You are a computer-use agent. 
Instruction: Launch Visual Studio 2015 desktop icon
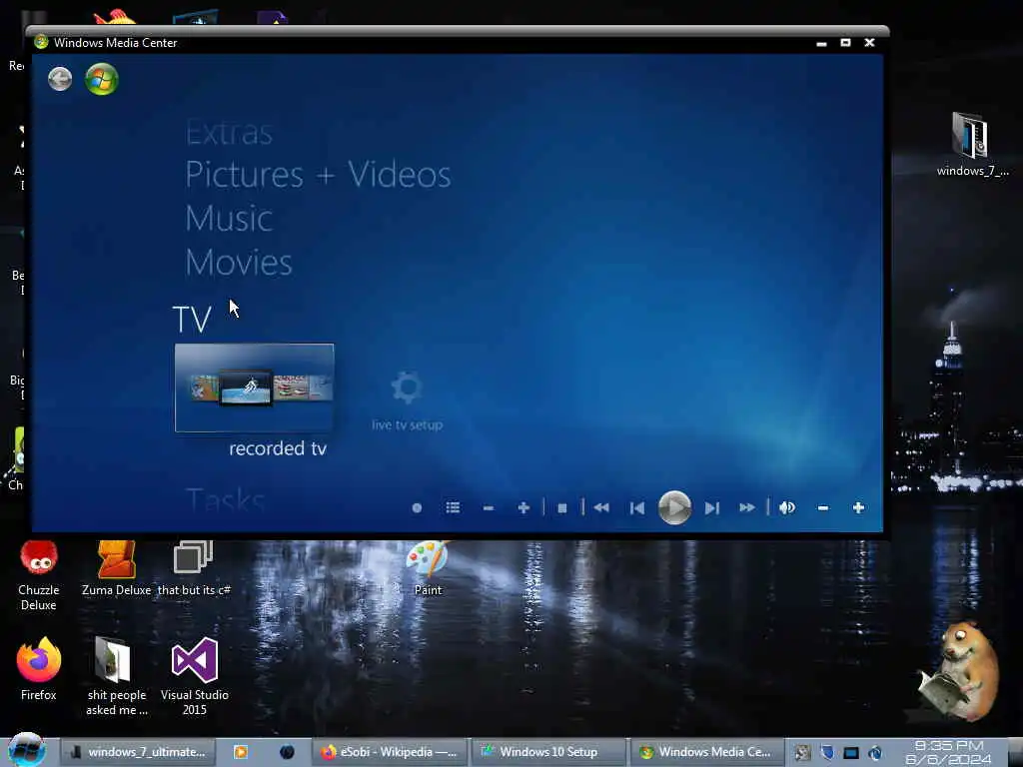click(x=195, y=676)
